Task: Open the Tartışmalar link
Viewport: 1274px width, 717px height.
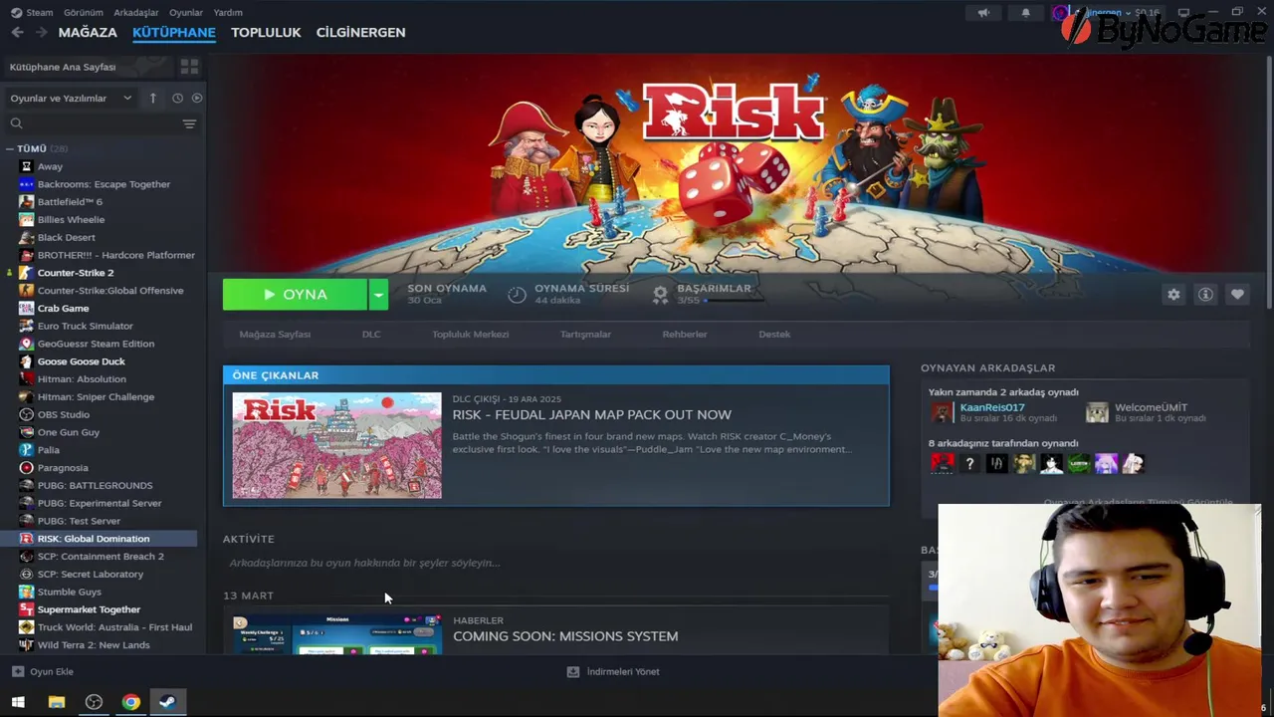Action: point(585,335)
